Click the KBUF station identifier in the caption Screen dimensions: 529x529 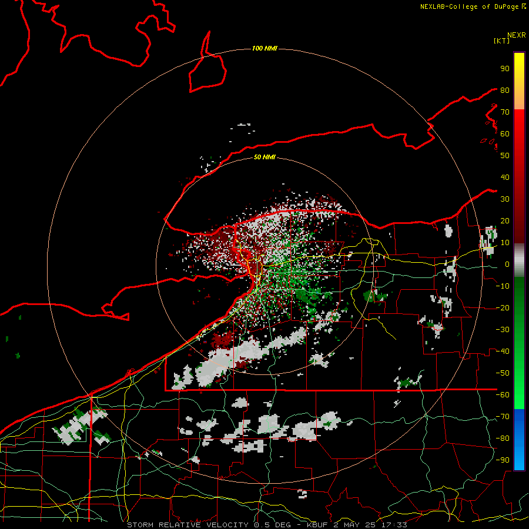pos(318,525)
